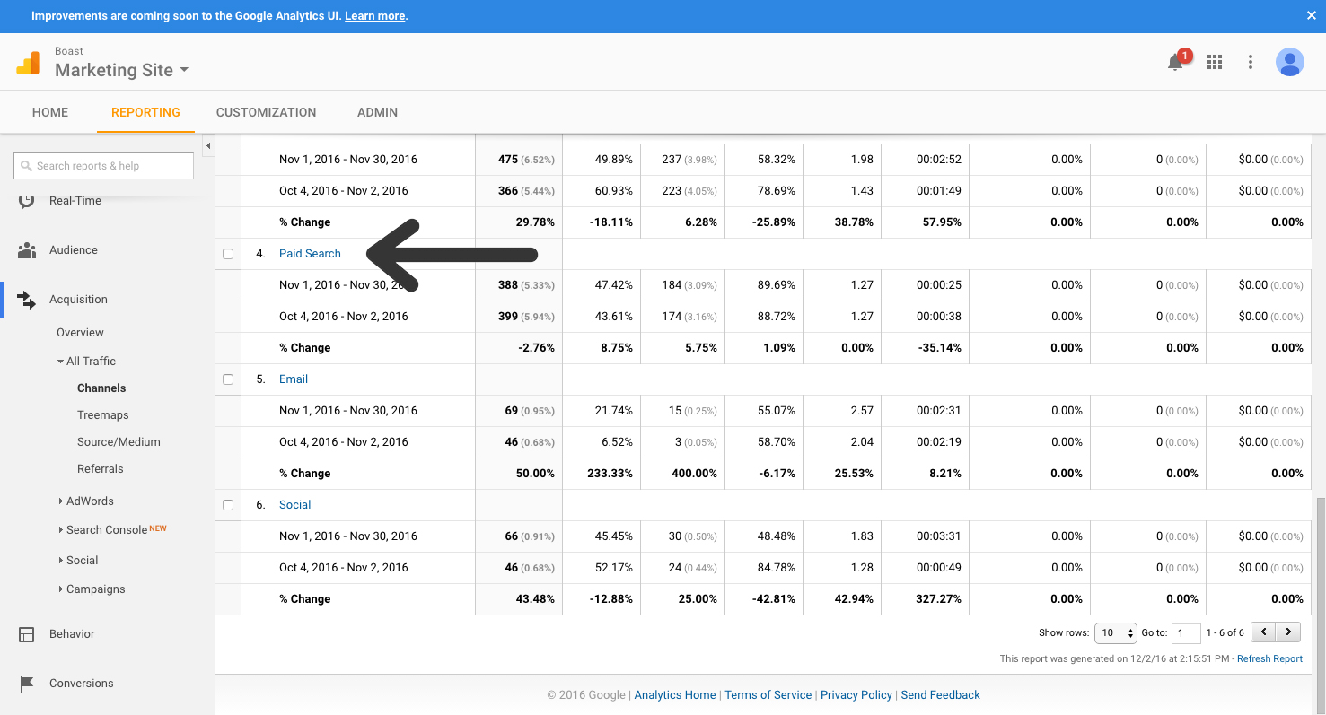Open the Marketing Site property selector
The image size is (1326, 715).
point(121,70)
